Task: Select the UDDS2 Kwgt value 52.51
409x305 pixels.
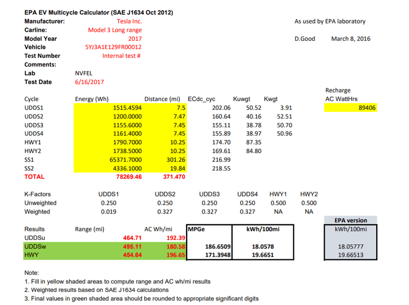Action: (x=284, y=116)
